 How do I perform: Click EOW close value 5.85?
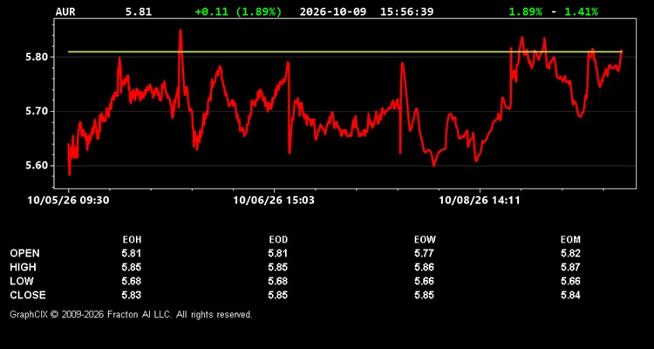425,295
